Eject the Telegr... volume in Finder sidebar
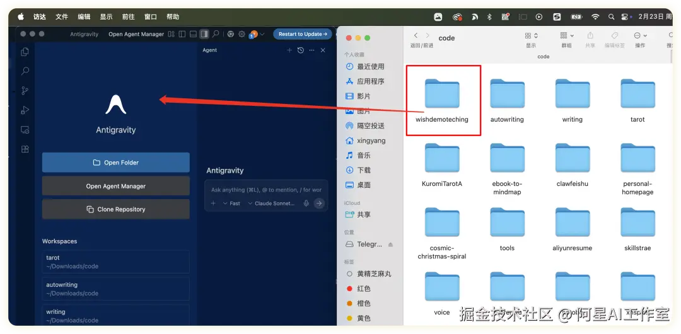This screenshot has height=334, width=681. [x=390, y=245]
